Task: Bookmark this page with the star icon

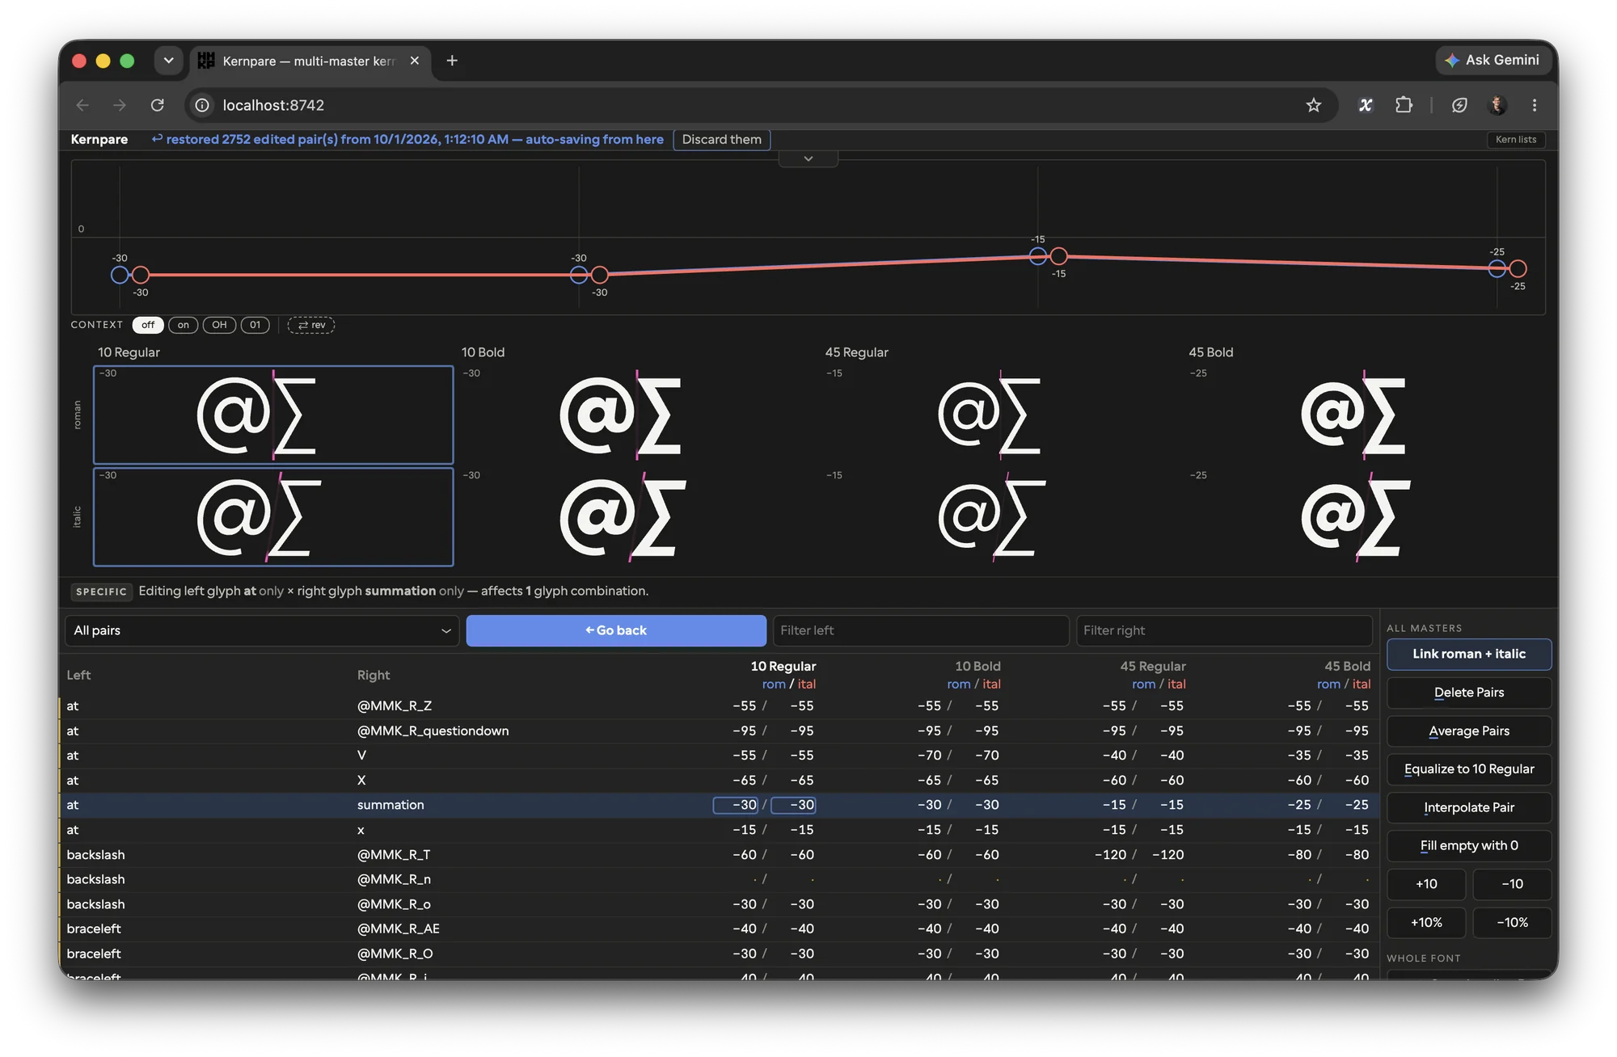Action: pos(1314,105)
